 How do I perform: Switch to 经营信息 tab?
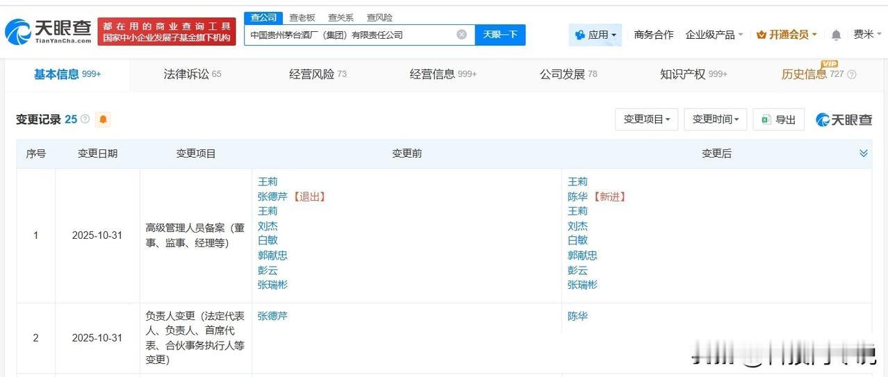point(443,74)
